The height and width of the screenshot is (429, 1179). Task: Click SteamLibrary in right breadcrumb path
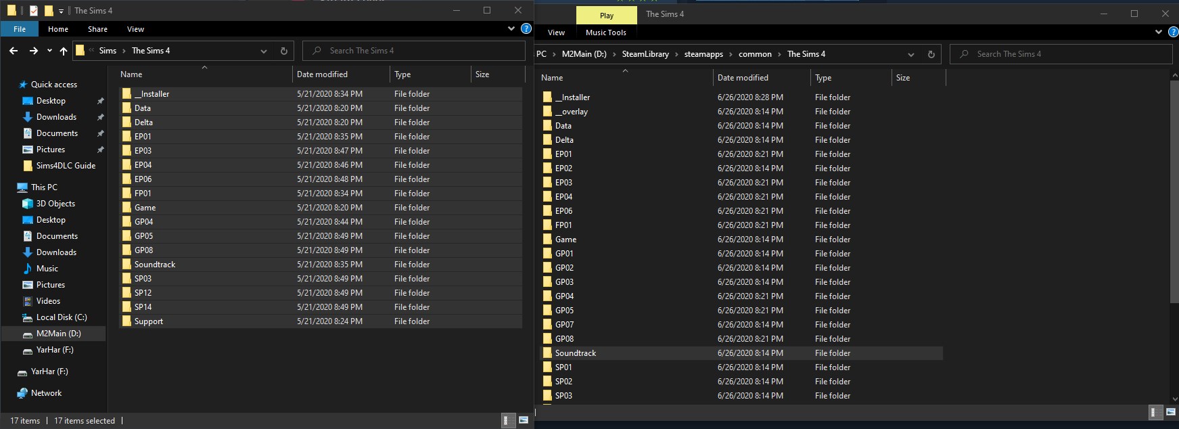click(x=645, y=54)
